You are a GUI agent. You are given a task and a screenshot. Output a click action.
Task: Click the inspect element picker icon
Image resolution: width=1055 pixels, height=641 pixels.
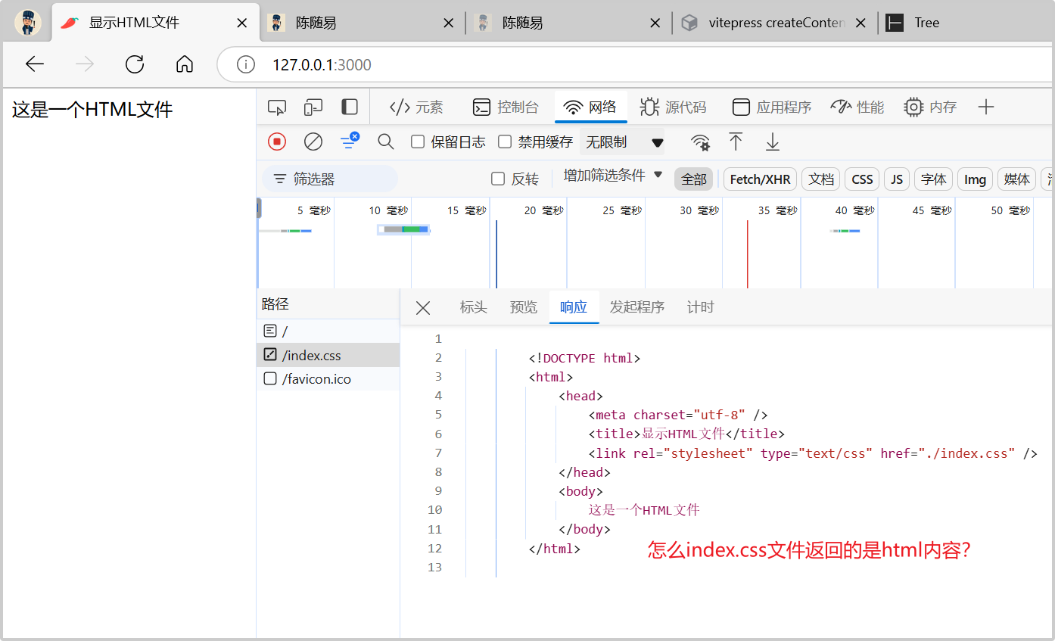tap(277, 107)
